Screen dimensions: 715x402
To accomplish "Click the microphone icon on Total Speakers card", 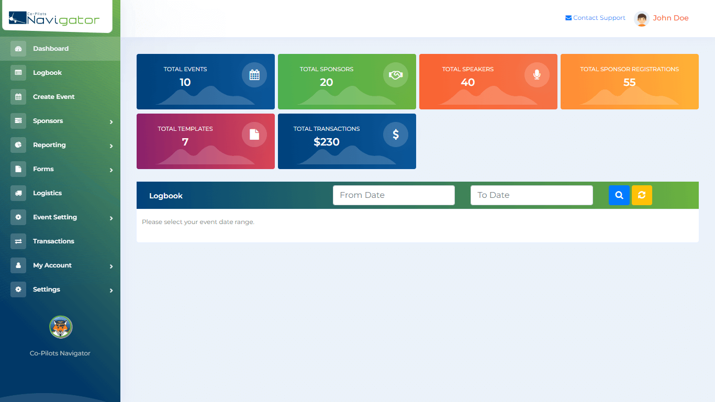I will 537,75.
